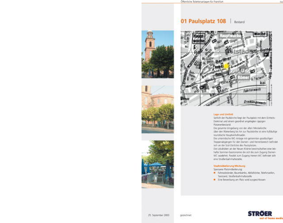Click the orange bullet beside Eine Bewerbung
Viewport: 283px width, 223px height.
pyautogui.click(x=214, y=180)
